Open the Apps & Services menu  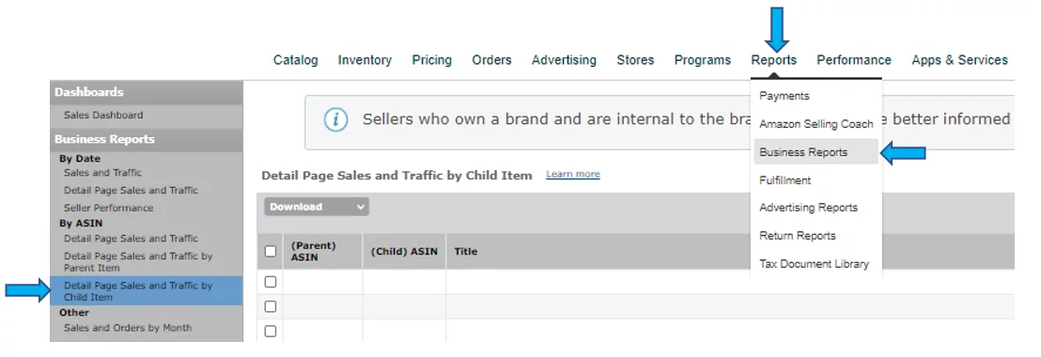click(x=959, y=60)
